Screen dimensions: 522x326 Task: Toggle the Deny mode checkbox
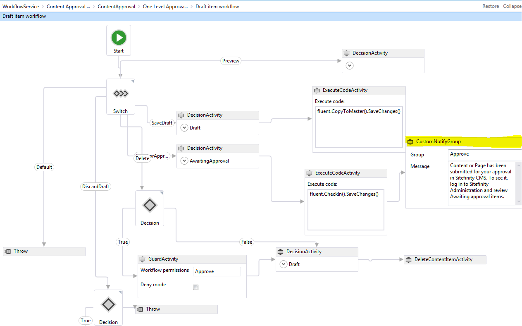click(x=196, y=287)
